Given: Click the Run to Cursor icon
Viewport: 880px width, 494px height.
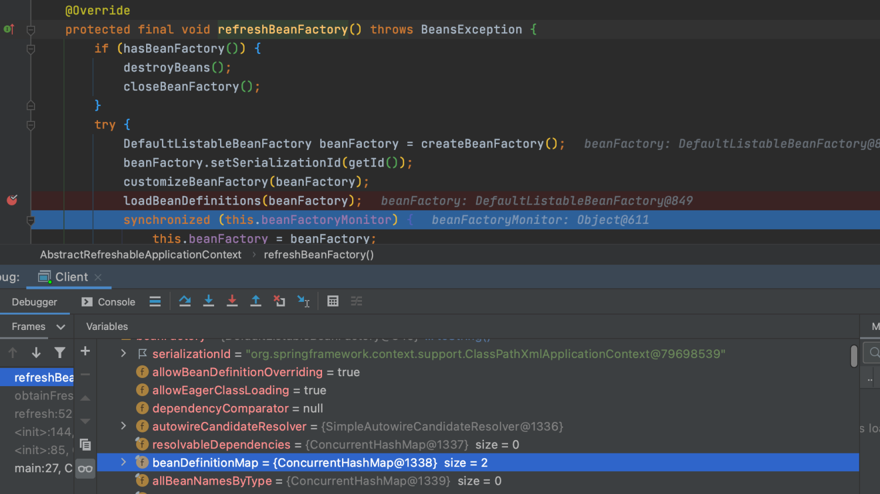Looking at the screenshot, I should tap(303, 301).
